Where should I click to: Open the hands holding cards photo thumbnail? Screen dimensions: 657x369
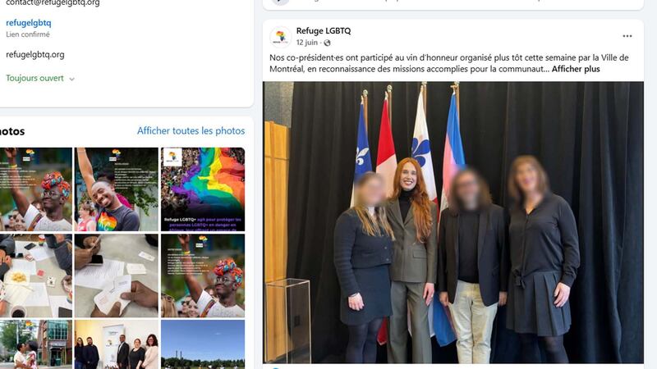(x=117, y=276)
